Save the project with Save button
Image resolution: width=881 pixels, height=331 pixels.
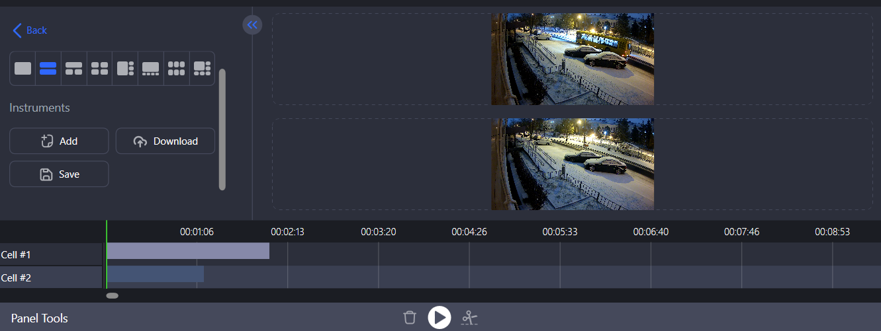pyautogui.click(x=59, y=174)
